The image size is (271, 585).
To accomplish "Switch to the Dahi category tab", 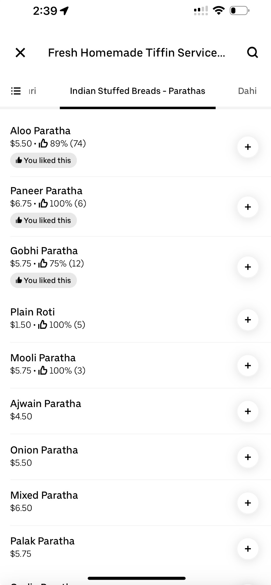I will click(247, 91).
